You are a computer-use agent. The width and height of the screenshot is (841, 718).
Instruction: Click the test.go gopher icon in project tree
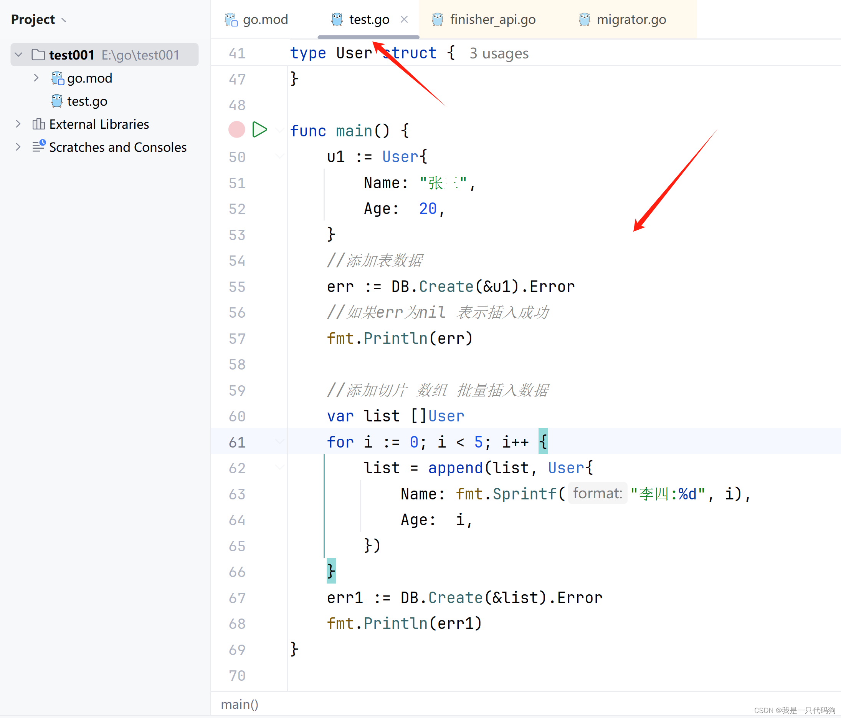coord(57,101)
